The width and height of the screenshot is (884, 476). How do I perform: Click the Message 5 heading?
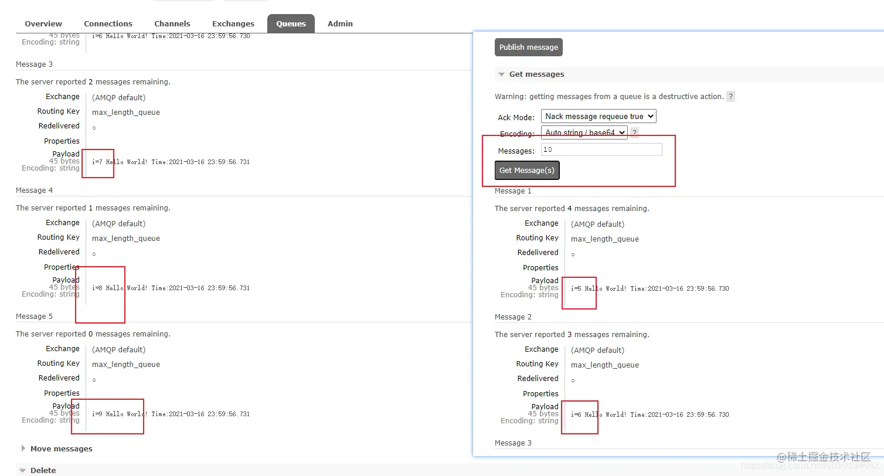34,317
